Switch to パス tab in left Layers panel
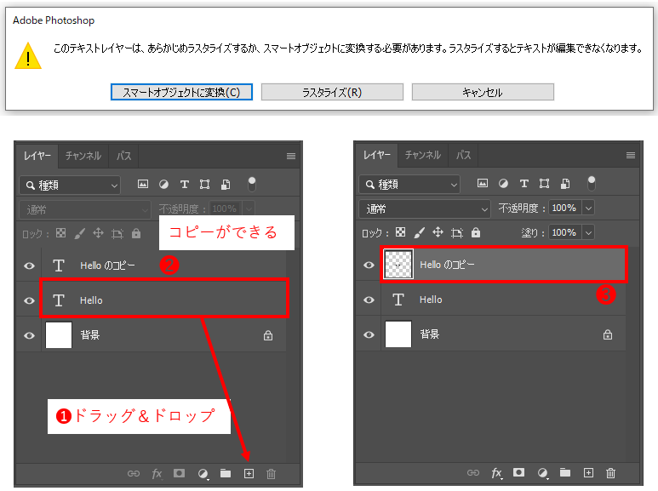 point(123,156)
